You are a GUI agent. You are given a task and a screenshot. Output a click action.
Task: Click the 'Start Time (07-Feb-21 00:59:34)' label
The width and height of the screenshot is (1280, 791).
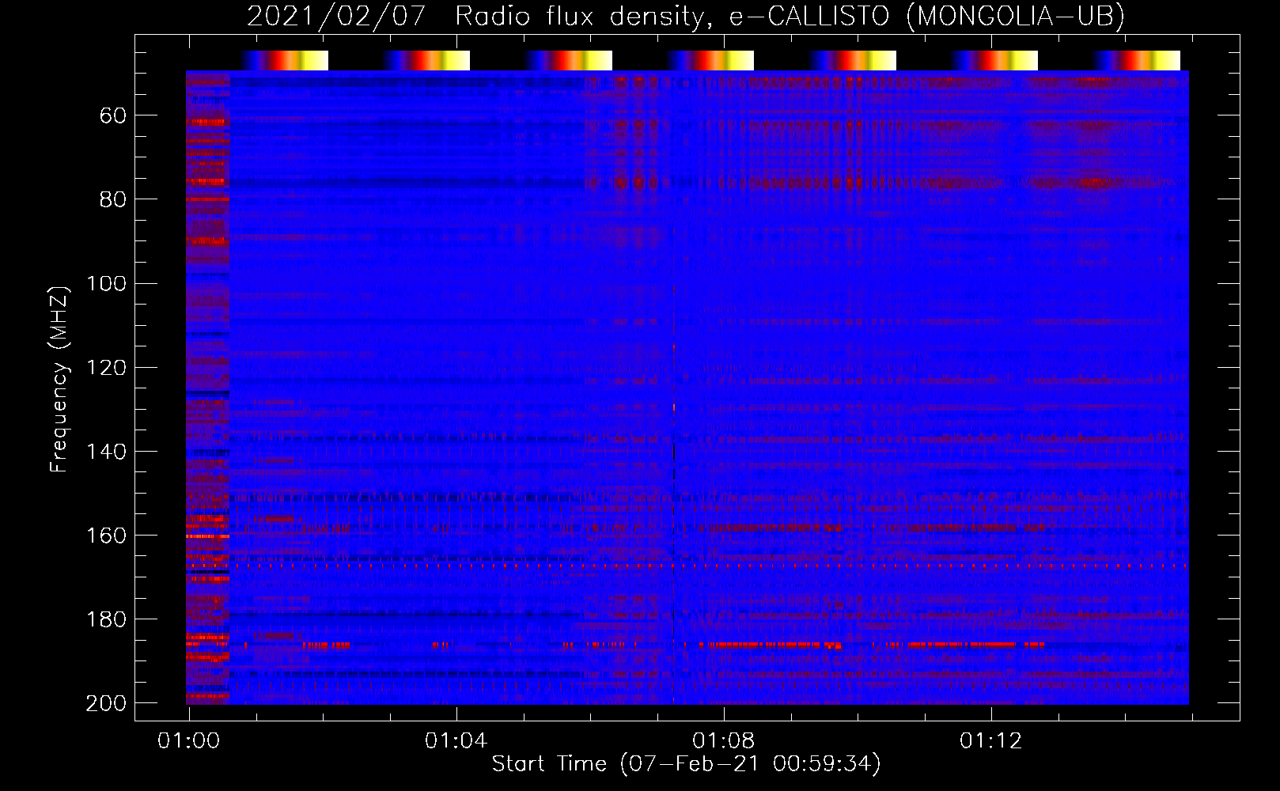click(x=686, y=764)
